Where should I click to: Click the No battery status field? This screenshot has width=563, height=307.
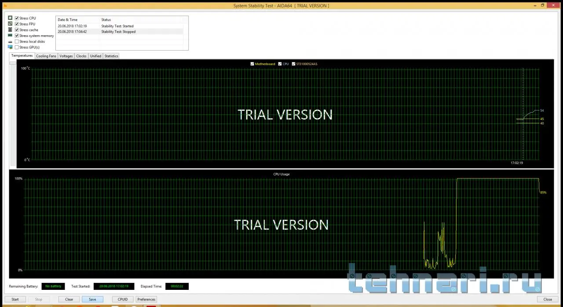(53, 286)
